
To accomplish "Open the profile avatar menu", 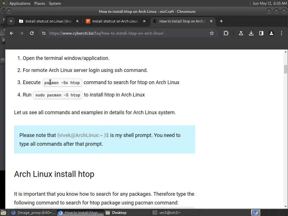I will [x=271, y=33].
